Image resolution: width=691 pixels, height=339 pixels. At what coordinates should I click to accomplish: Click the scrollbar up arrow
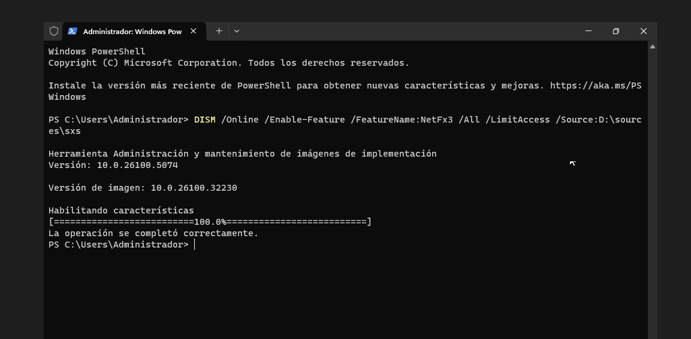click(653, 47)
